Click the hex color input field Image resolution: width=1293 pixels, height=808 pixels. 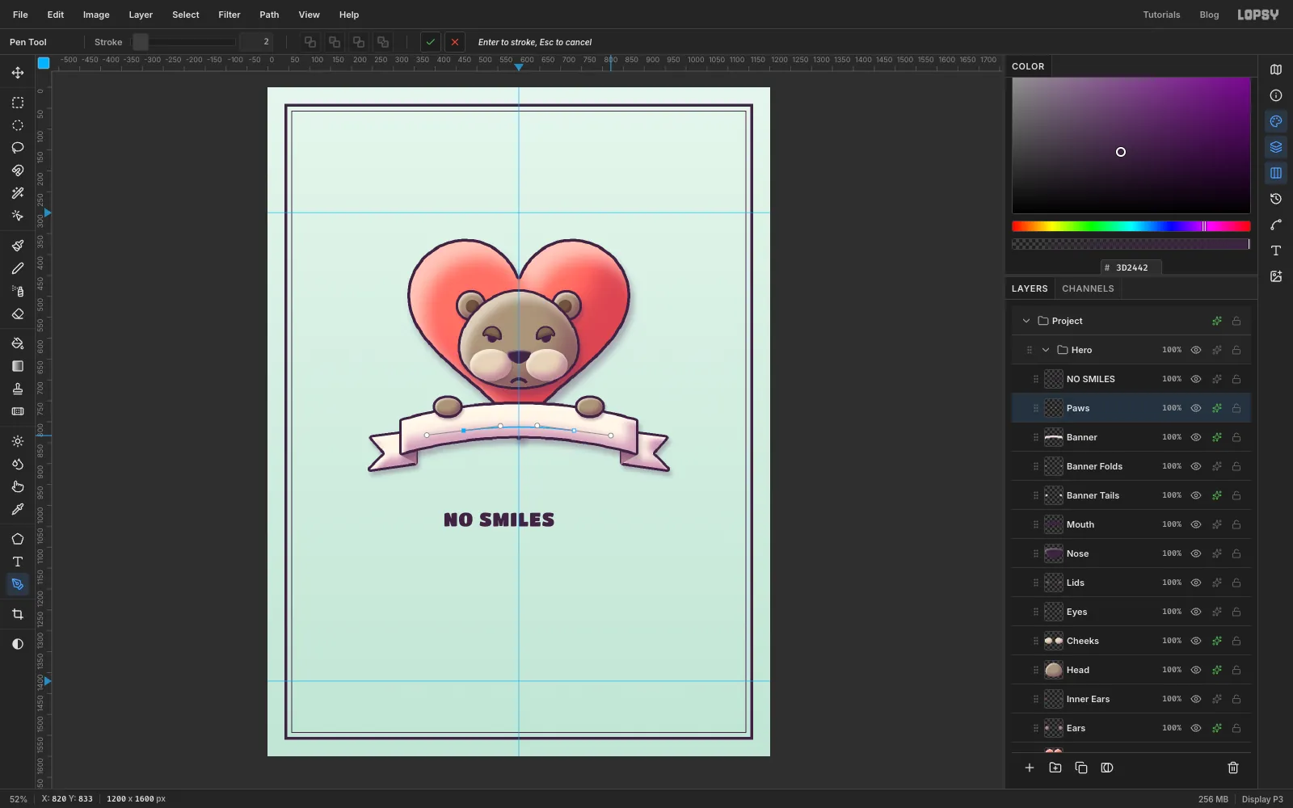tap(1131, 267)
